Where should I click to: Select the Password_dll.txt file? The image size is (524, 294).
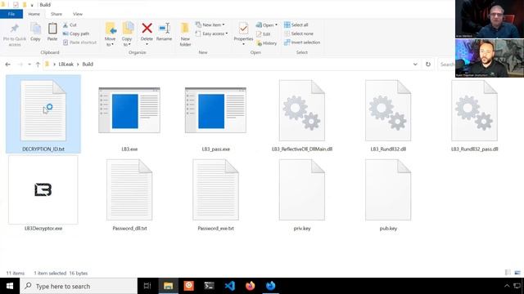click(x=129, y=195)
